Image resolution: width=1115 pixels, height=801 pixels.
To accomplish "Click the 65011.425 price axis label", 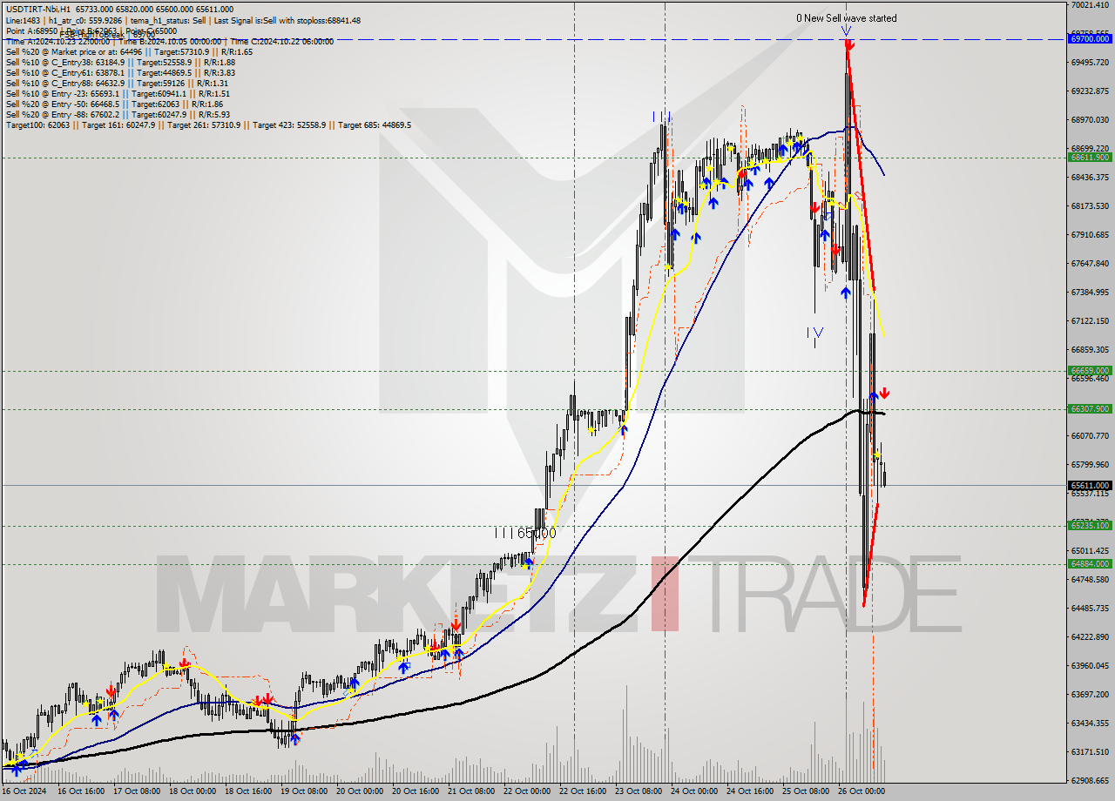I will (x=1090, y=550).
